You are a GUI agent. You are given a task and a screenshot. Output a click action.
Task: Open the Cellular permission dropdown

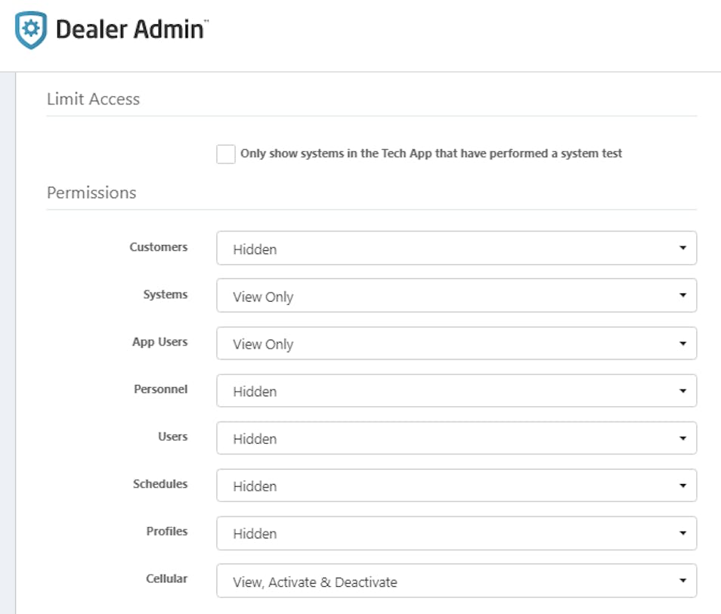click(456, 581)
